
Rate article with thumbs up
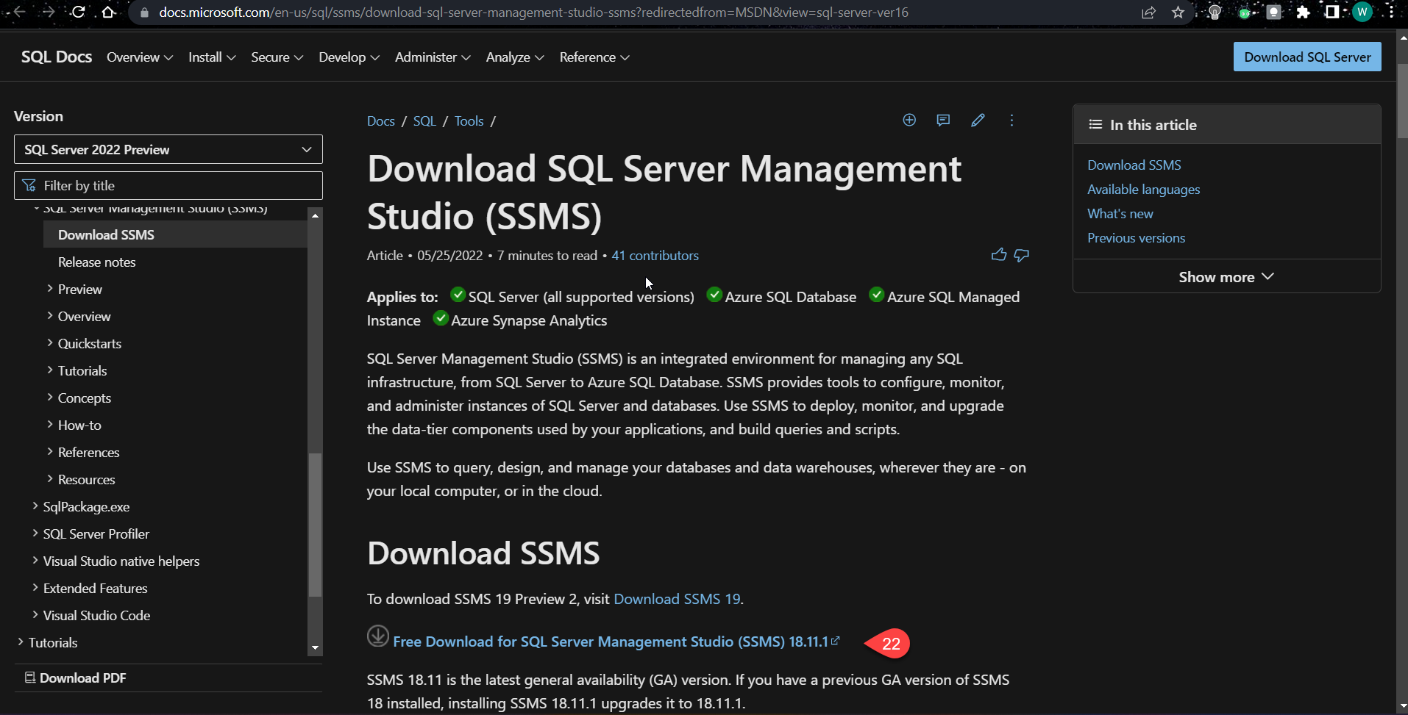point(999,255)
